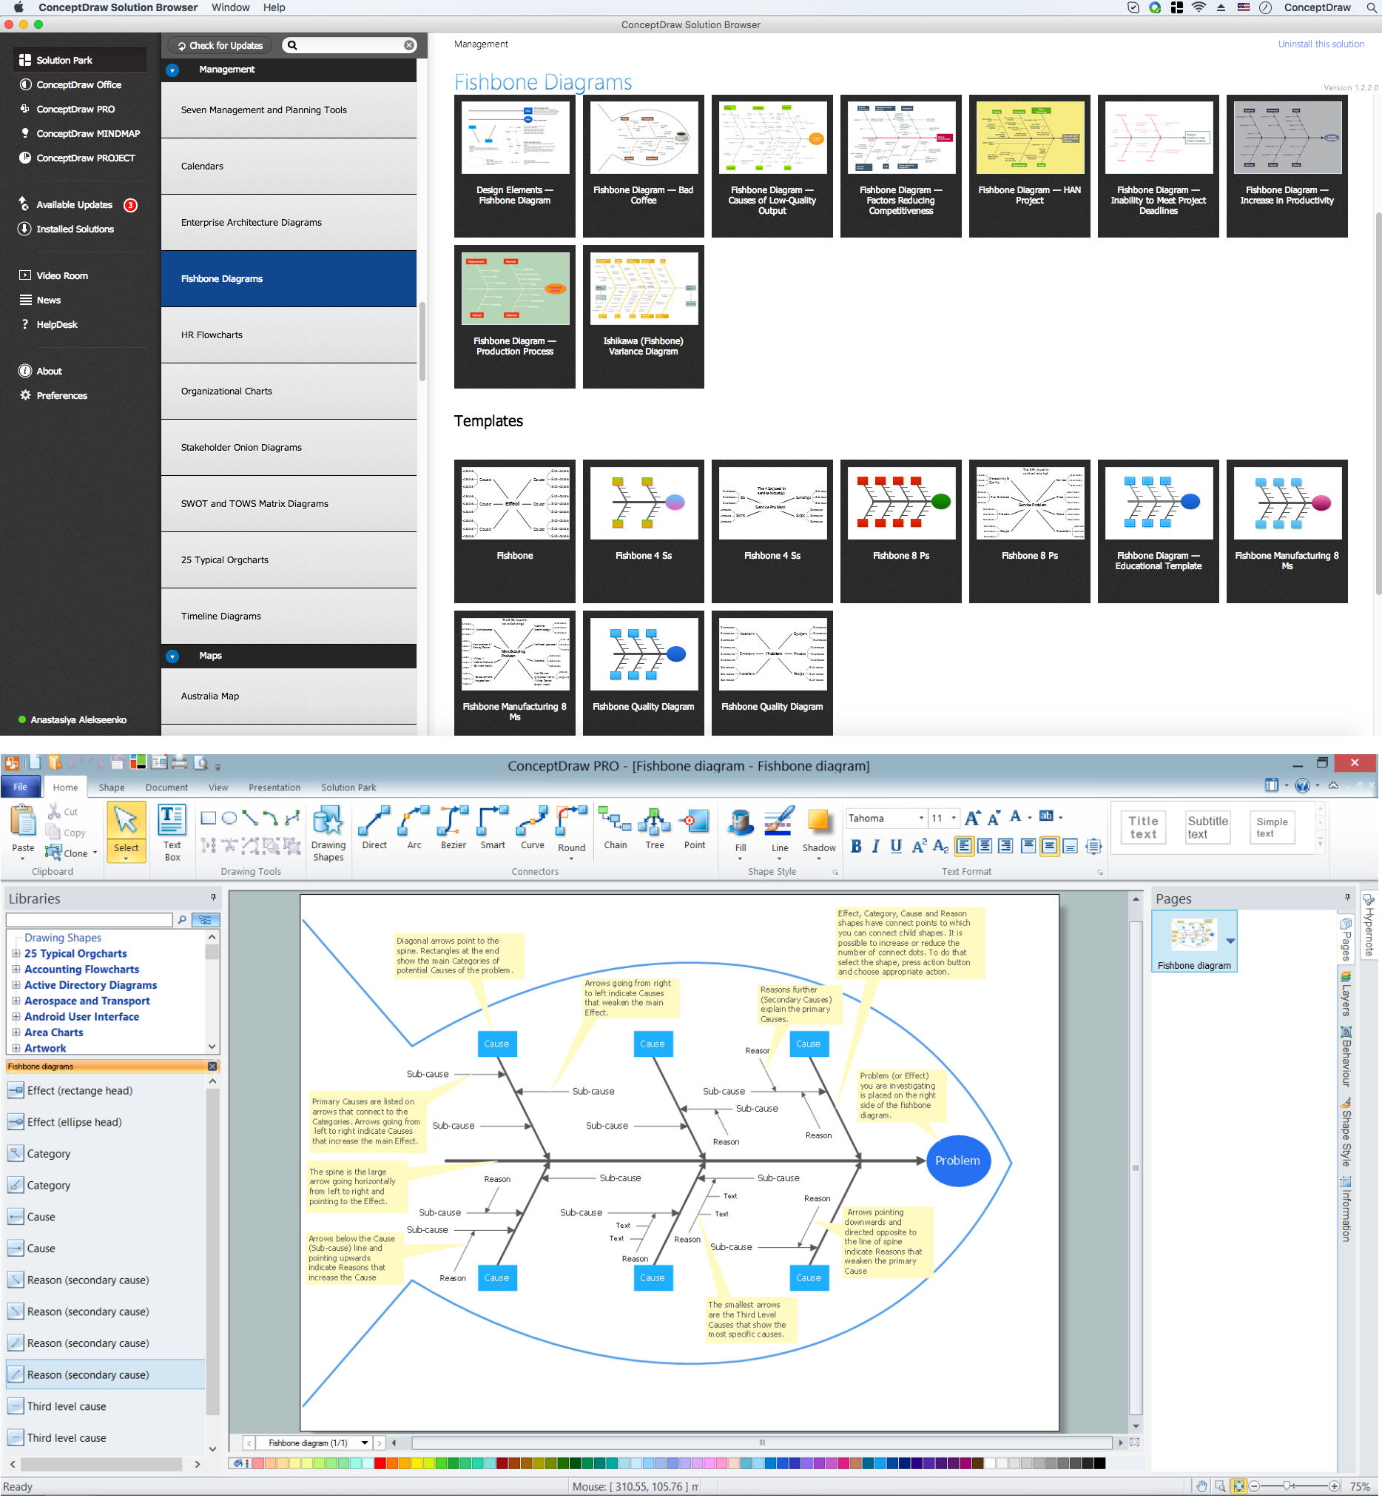Toggle left text alignment
1382x1498 pixels.
pyautogui.click(x=965, y=845)
